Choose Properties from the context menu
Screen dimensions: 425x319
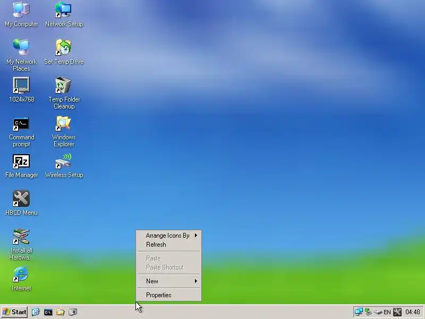click(168, 295)
